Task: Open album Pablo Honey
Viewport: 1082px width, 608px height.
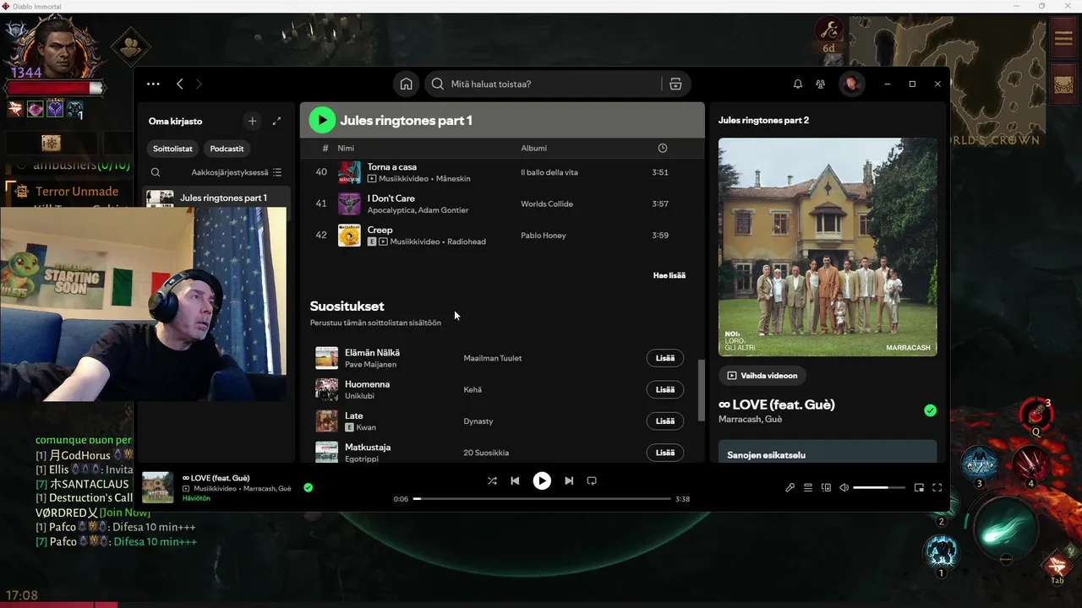Action: (x=544, y=236)
